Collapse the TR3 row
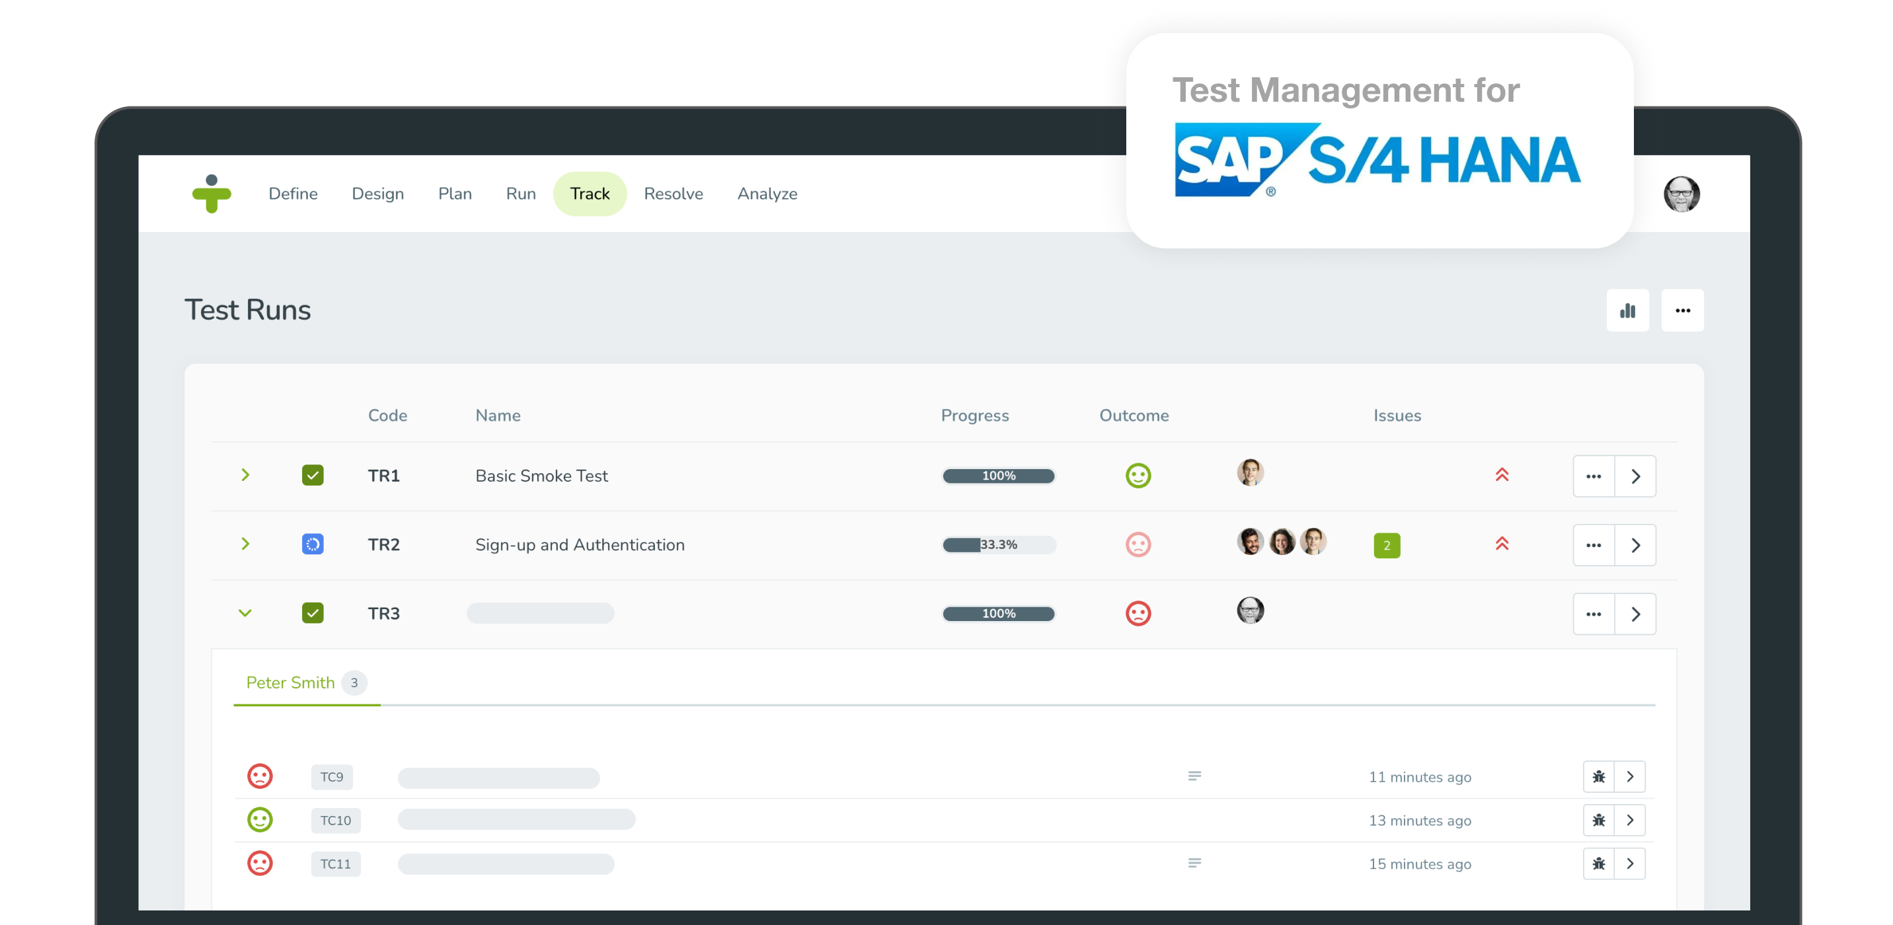Image resolution: width=1893 pixels, height=925 pixels. [x=245, y=614]
